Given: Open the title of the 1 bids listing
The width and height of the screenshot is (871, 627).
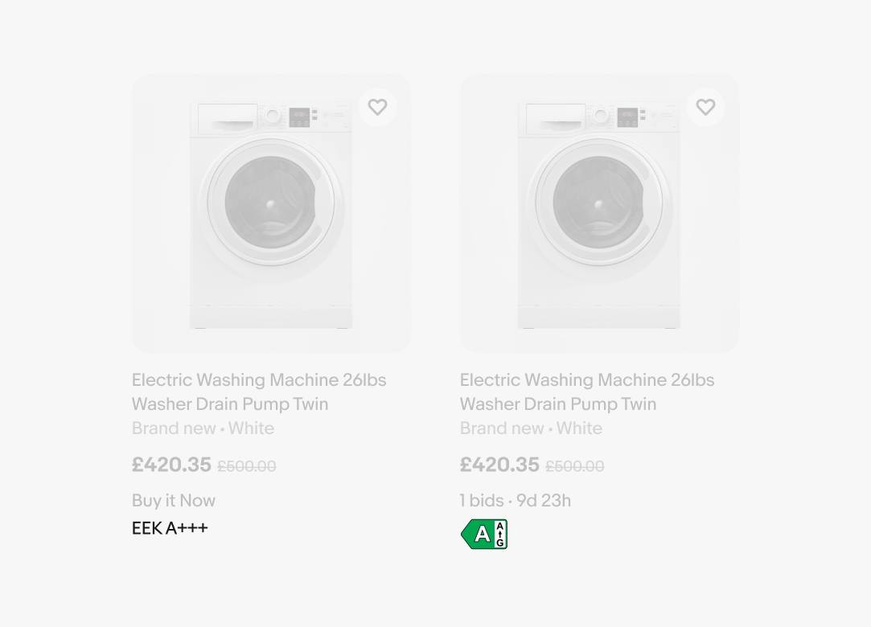Looking at the screenshot, I should pyautogui.click(x=587, y=391).
